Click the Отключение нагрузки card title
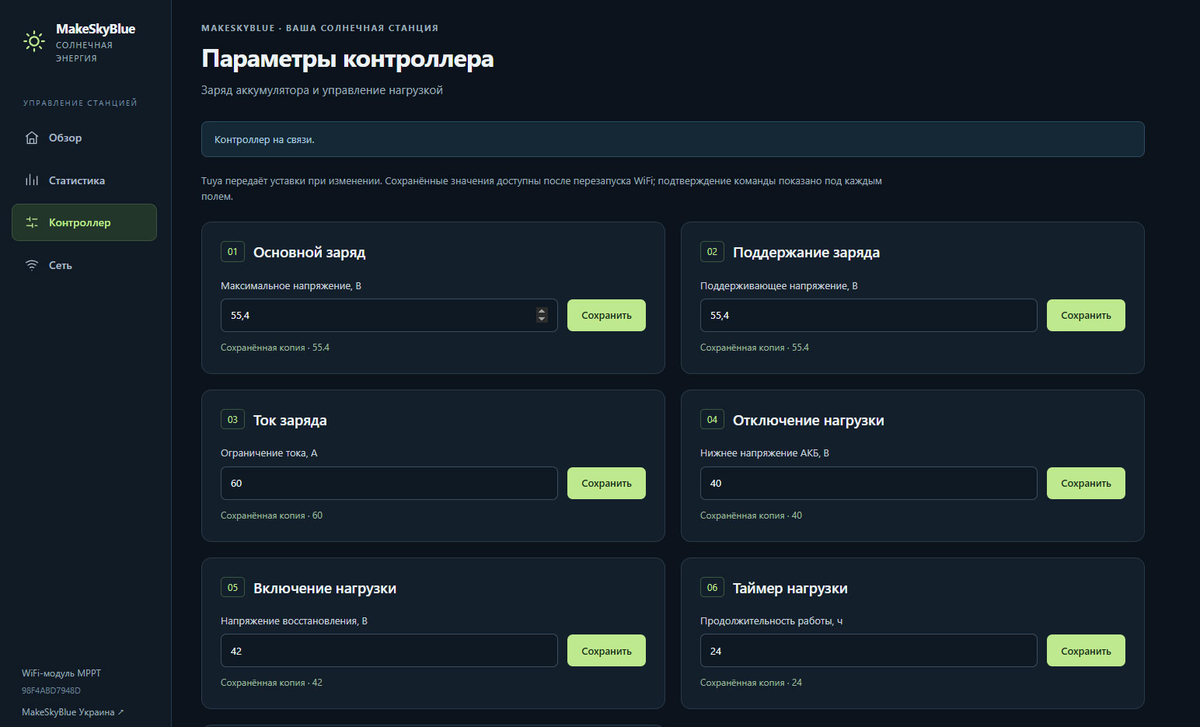 pyautogui.click(x=808, y=421)
